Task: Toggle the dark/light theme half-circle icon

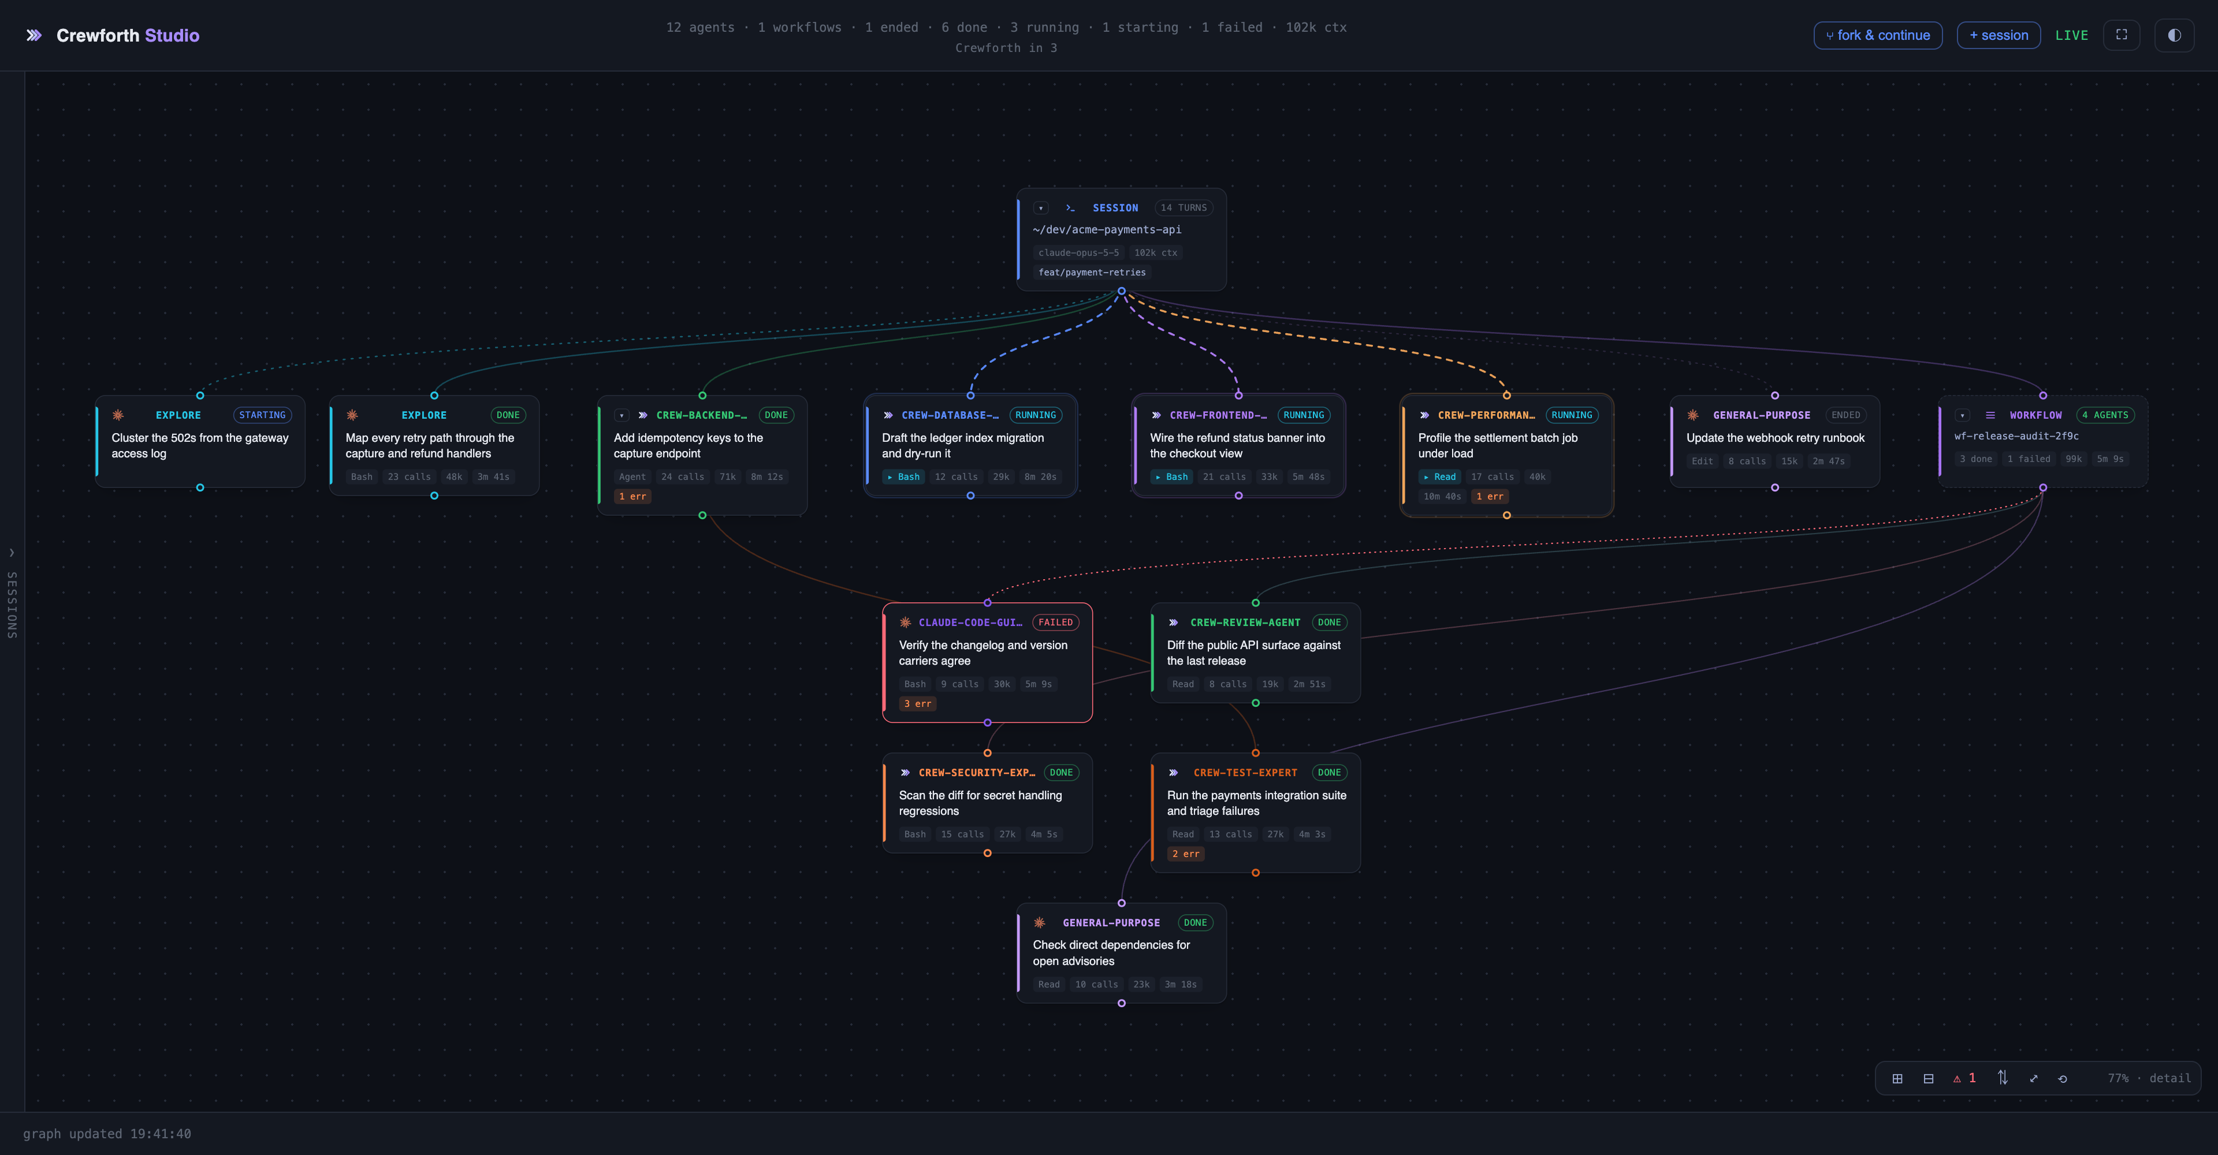Action: click(2174, 35)
